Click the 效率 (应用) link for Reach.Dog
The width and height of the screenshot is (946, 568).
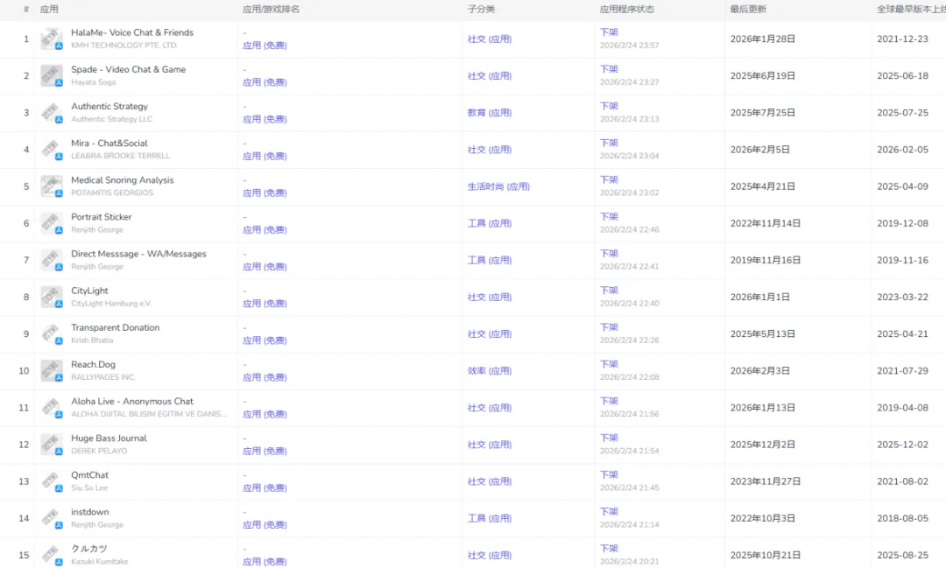(490, 371)
